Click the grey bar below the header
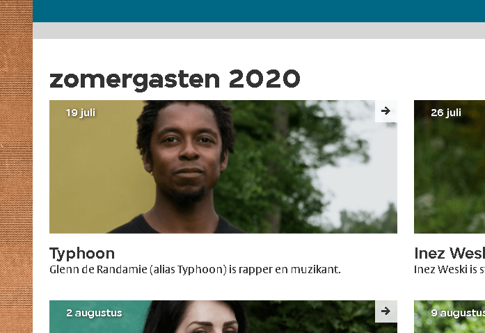 pos(259,31)
